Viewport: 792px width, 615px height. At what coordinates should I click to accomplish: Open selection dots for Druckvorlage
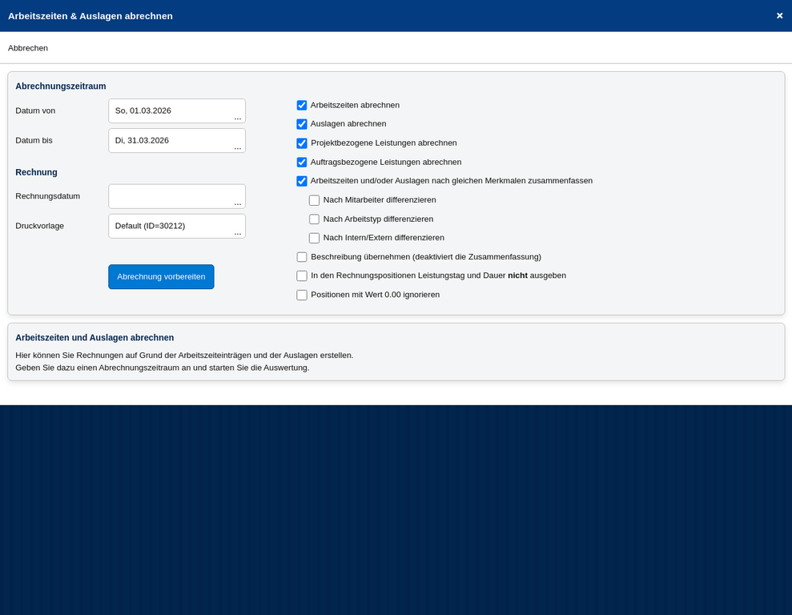[238, 233]
